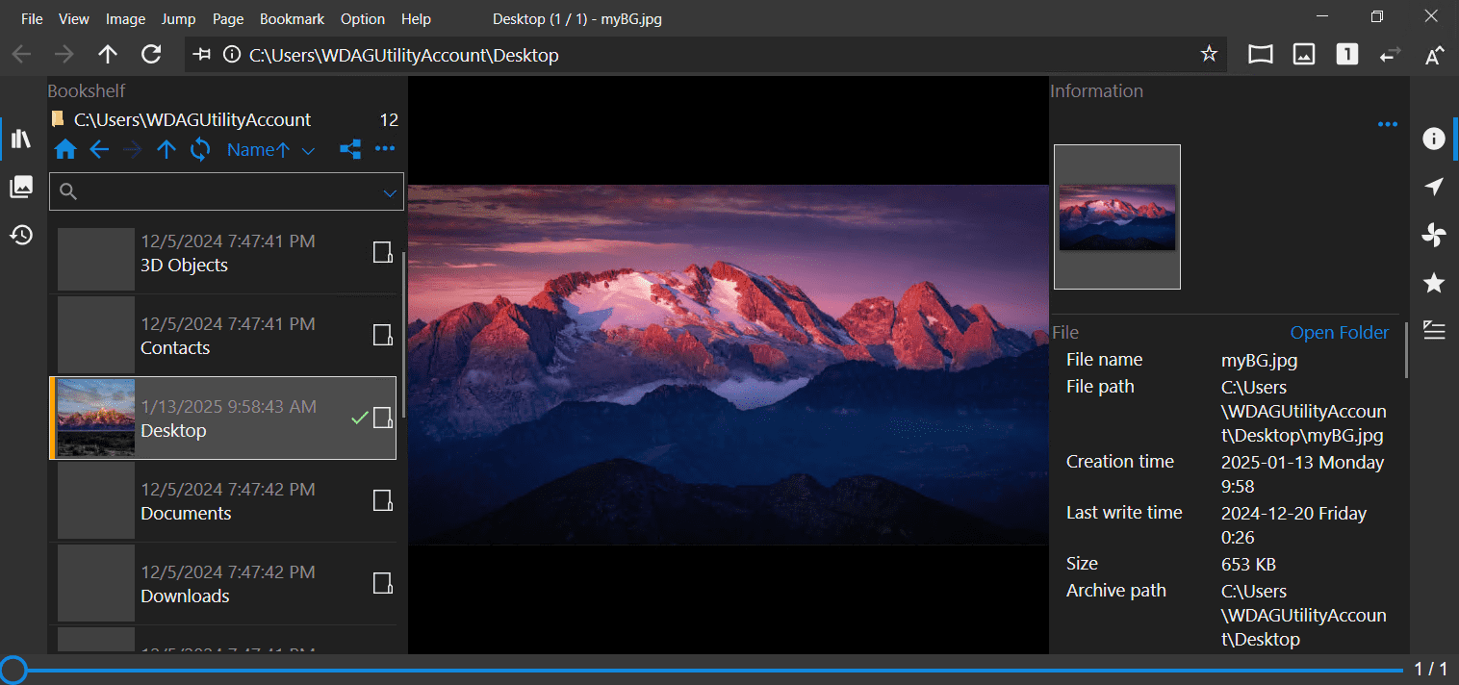Click the page icon beside Desktop
This screenshot has width=1459, height=685.
click(x=383, y=418)
